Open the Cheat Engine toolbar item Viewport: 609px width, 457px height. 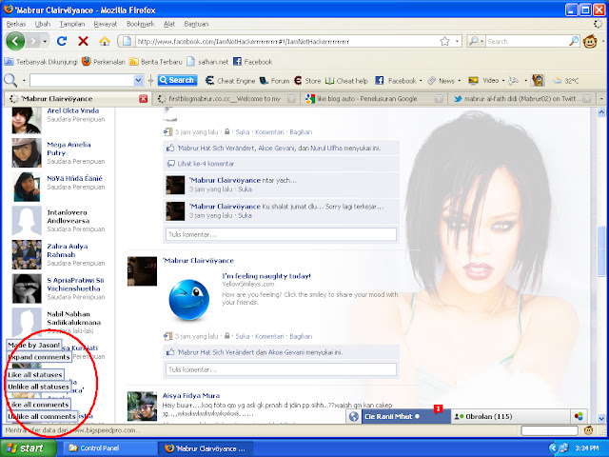(230, 80)
